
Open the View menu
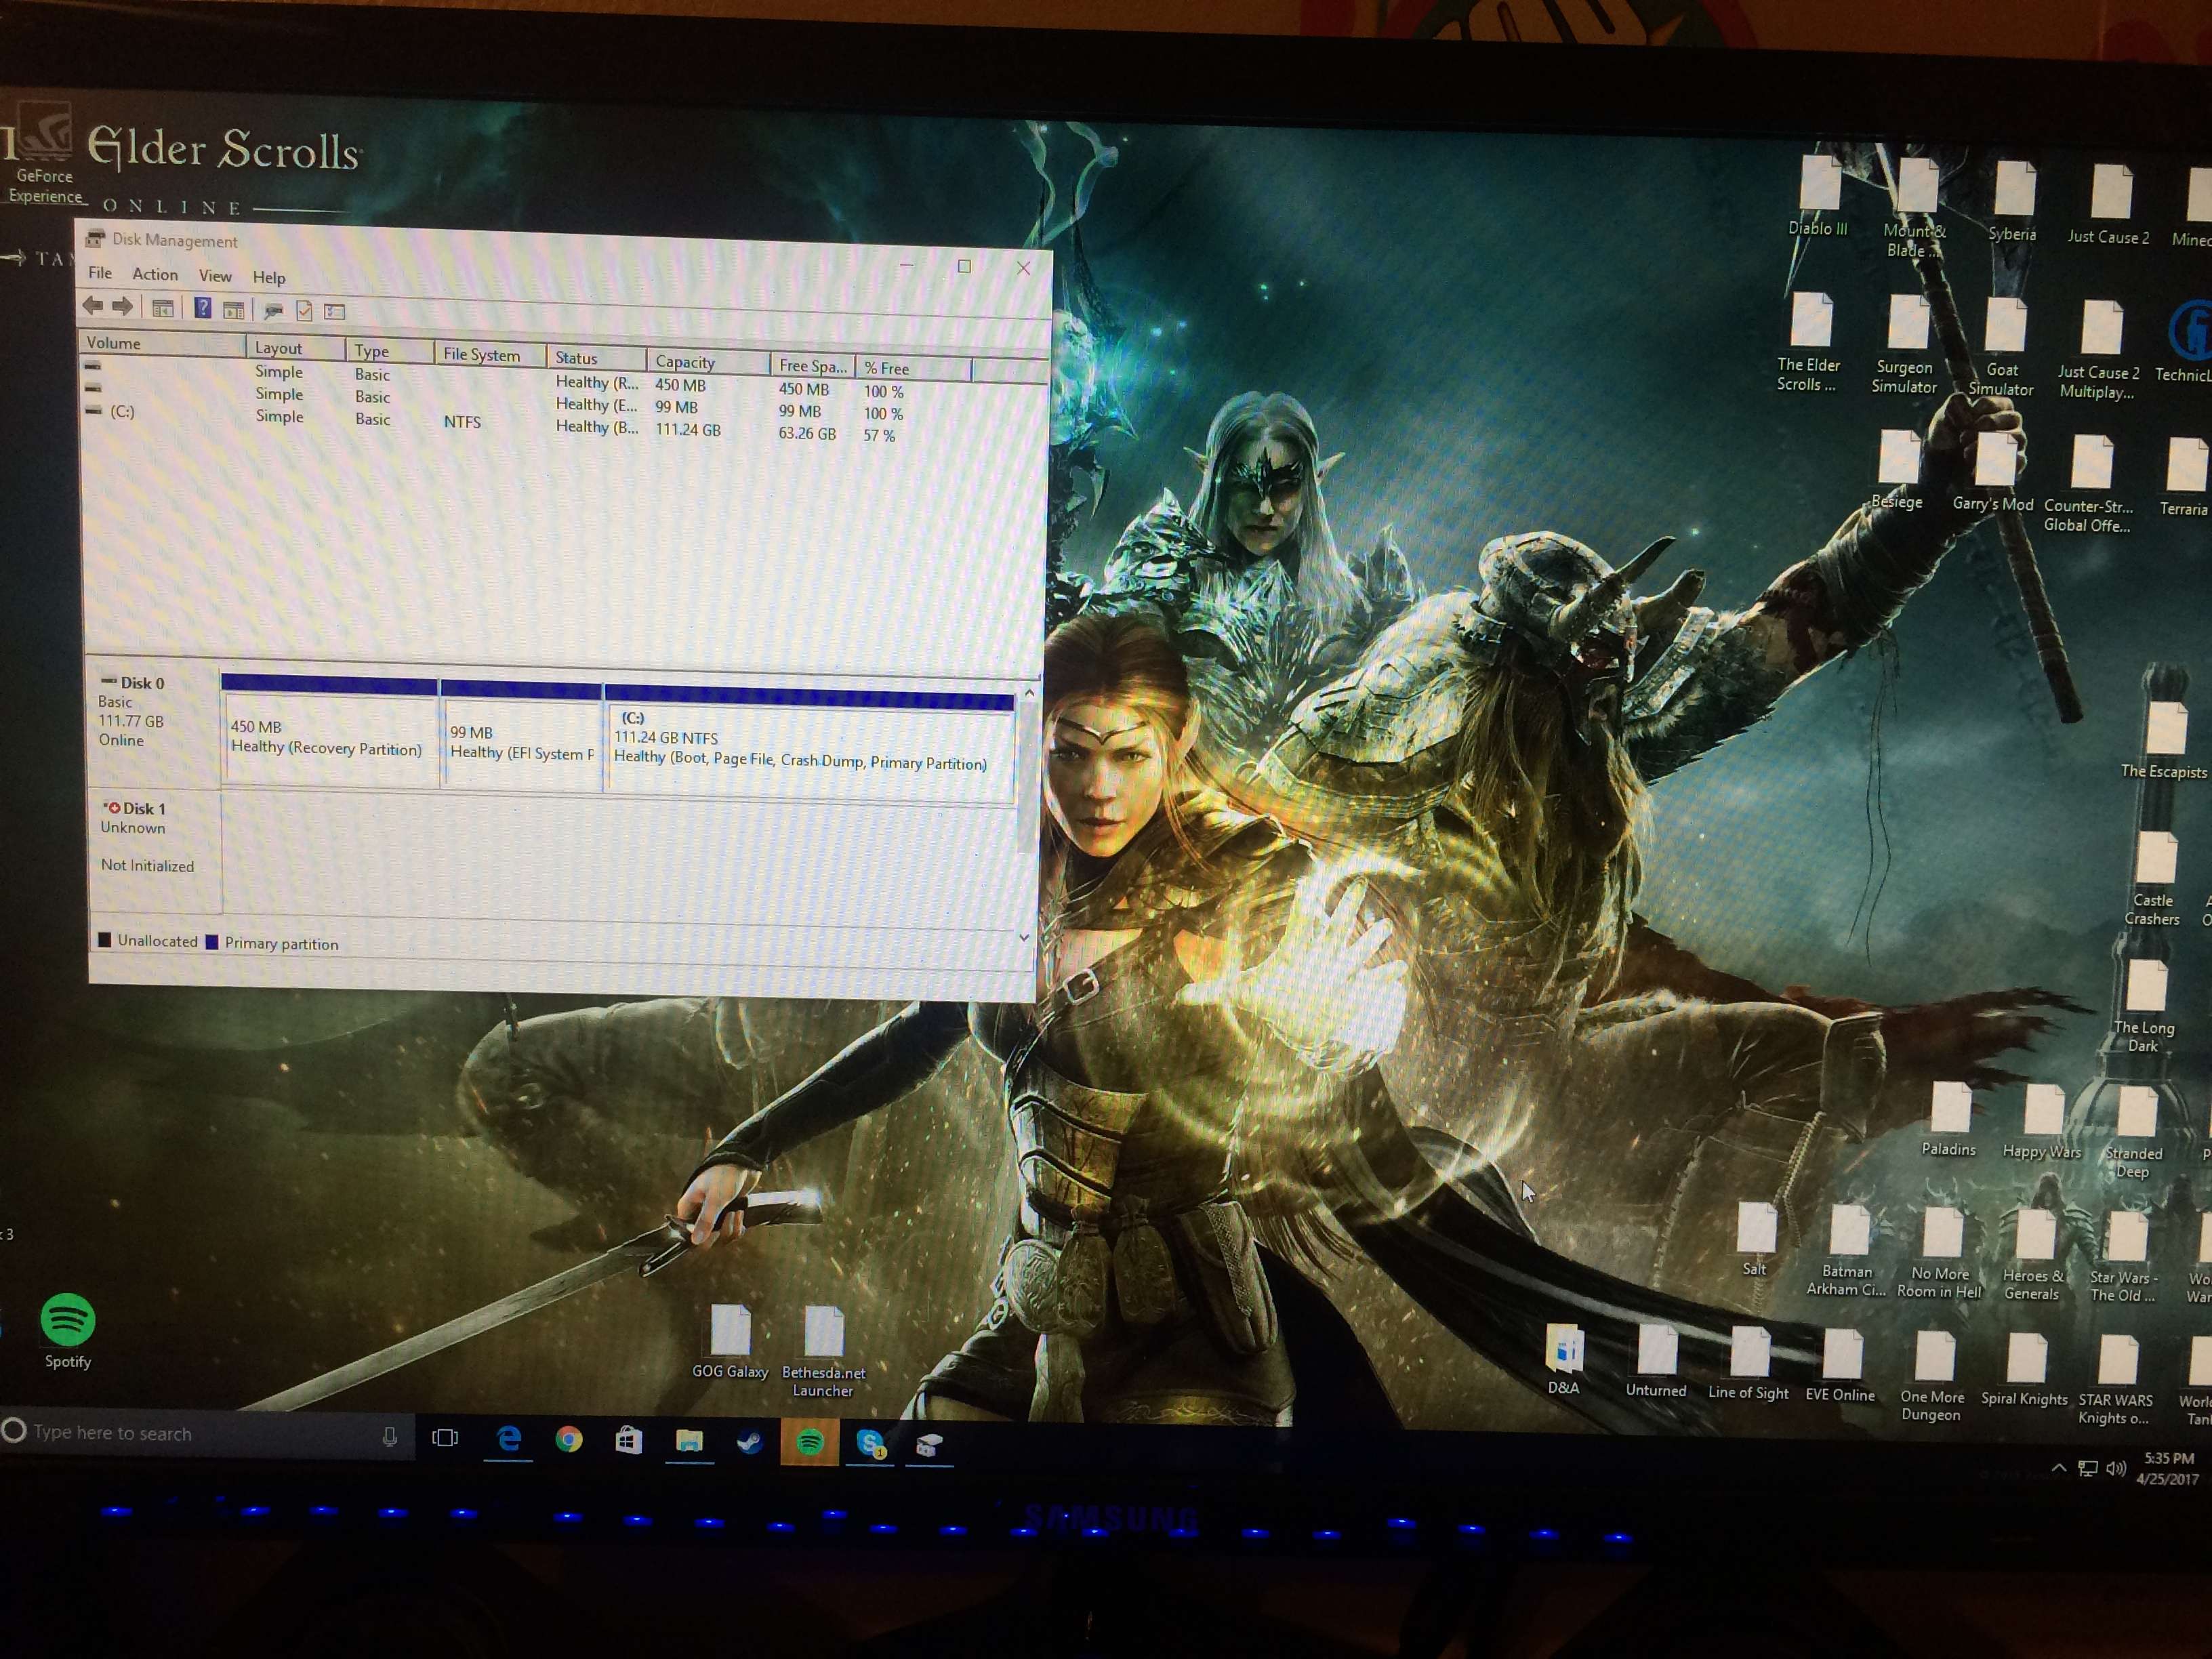pos(215,276)
